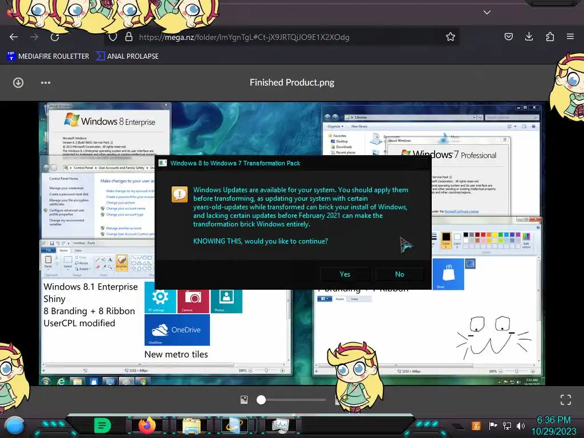Viewport: 584px width, 438px height.
Task: Bookmark this page with the star icon
Action: pos(451,36)
